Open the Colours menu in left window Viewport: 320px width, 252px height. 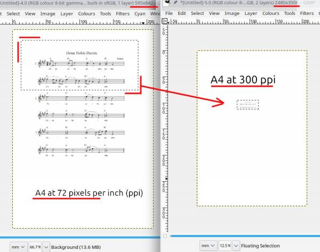(86, 14)
